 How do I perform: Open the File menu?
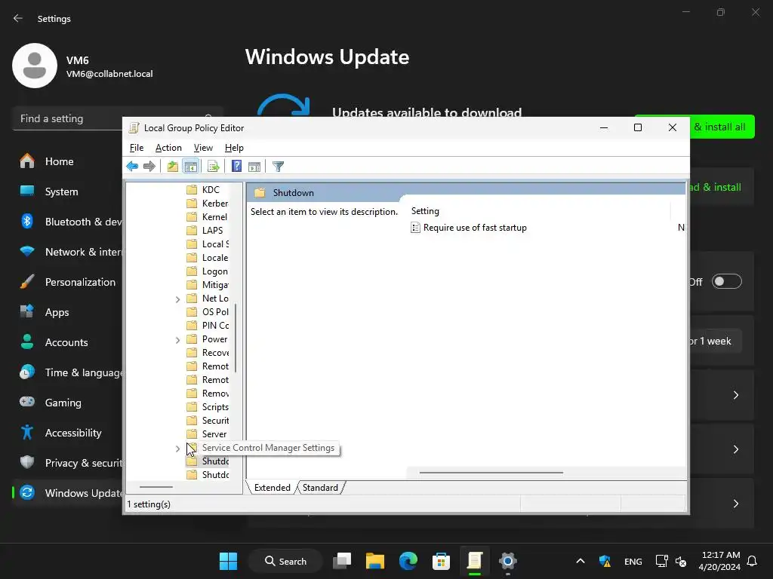click(137, 148)
